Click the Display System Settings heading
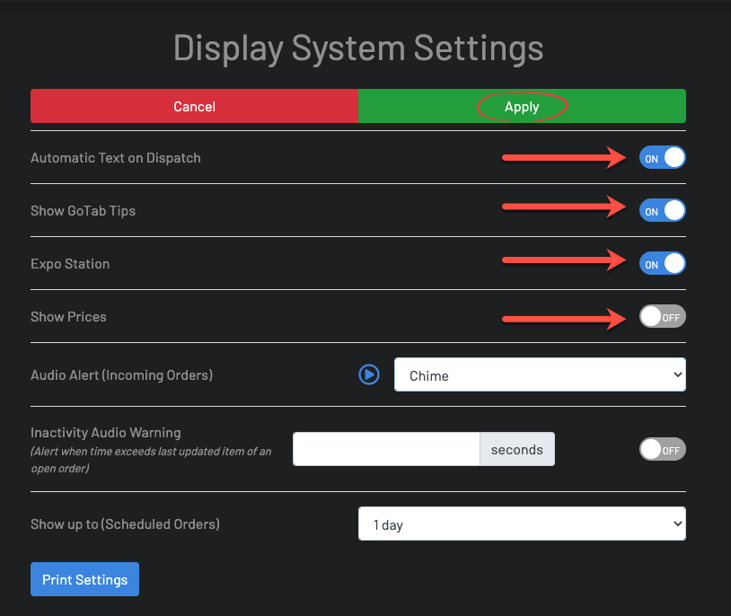The image size is (731, 616). tap(358, 48)
